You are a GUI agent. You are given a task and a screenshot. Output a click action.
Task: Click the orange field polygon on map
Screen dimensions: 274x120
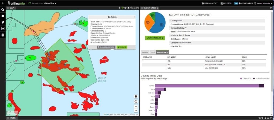click(44, 25)
